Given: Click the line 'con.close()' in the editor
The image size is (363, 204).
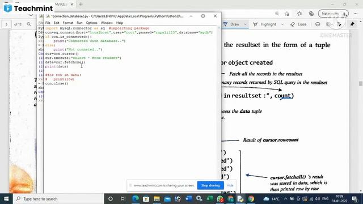Looking at the screenshot, I should [57, 83].
